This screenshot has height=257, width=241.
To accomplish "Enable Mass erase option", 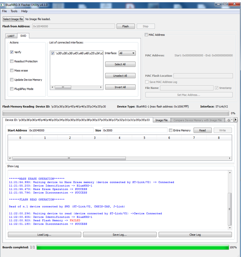I will tap(12, 70).
